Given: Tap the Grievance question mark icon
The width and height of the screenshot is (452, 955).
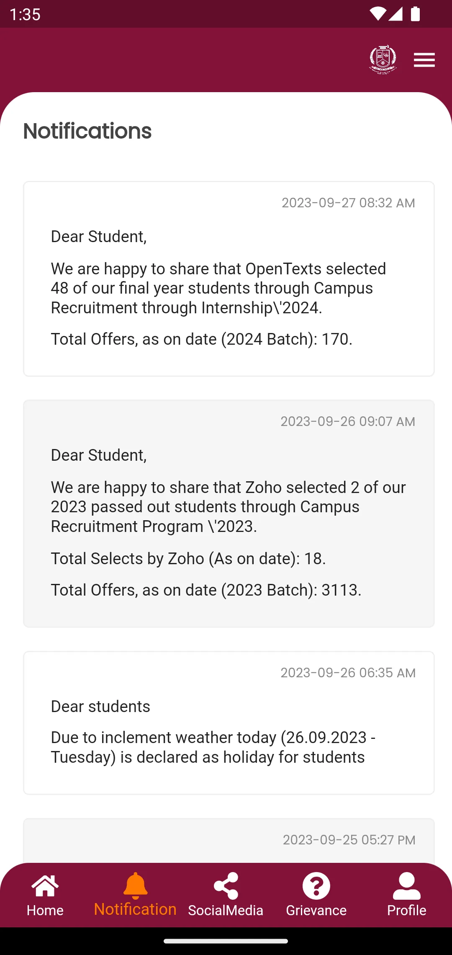Looking at the screenshot, I should 316,885.
